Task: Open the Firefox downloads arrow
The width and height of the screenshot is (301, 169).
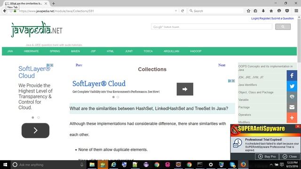Action: coord(263,11)
